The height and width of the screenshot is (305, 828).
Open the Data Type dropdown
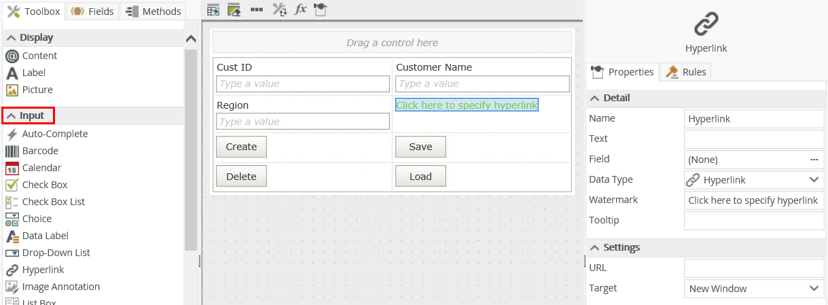pos(753,180)
